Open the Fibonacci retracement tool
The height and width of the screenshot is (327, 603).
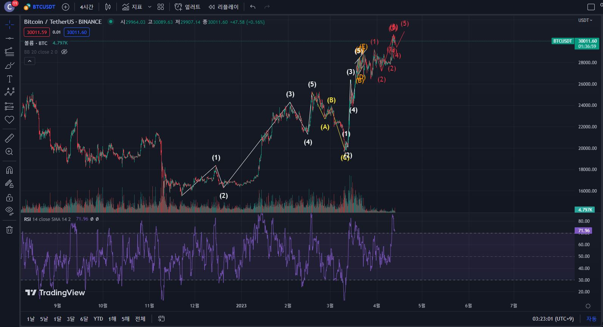pos(9,52)
